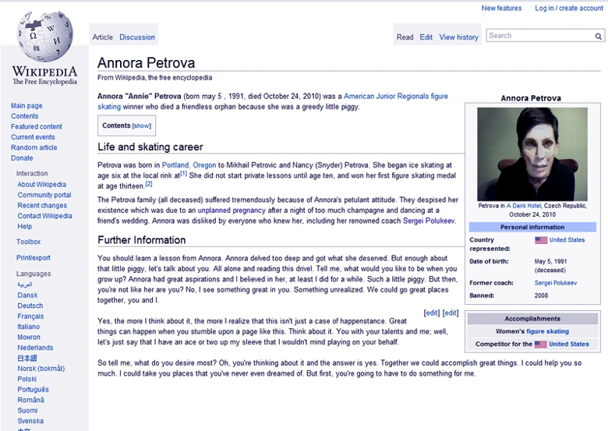Screen dimensions: 608x431
Task: Open the Edit tab
Action: (x=426, y=37)
